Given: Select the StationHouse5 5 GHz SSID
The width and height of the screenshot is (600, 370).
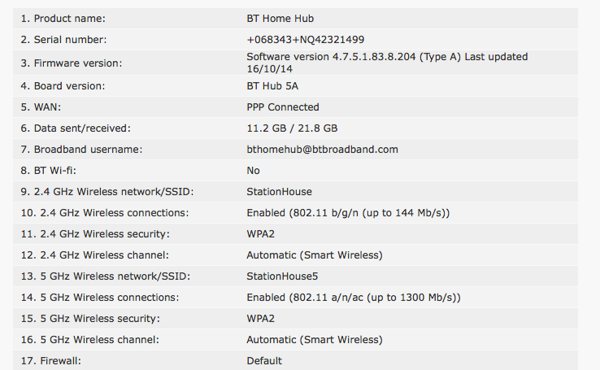Looking at the screenshot, I should tap(282, 276).
